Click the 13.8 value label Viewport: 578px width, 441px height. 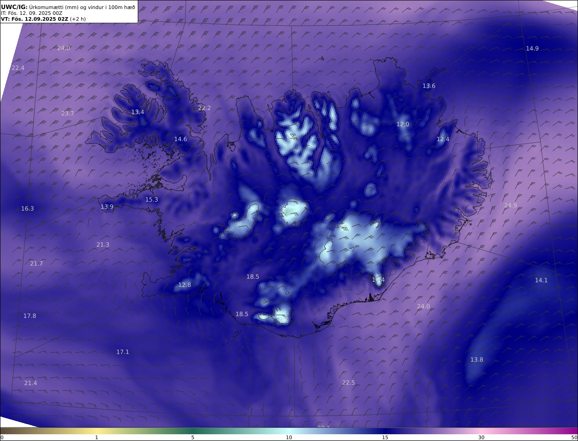pos(477,359)
